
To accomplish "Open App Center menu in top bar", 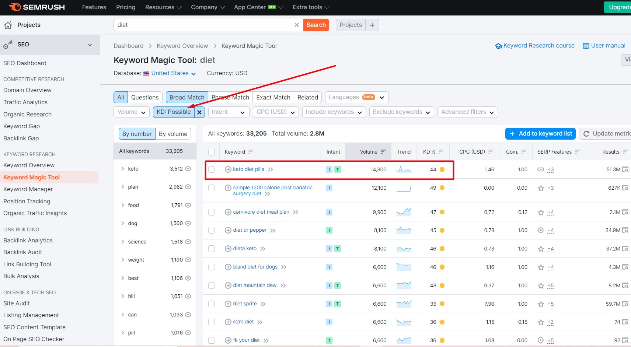I will point(259,7).
